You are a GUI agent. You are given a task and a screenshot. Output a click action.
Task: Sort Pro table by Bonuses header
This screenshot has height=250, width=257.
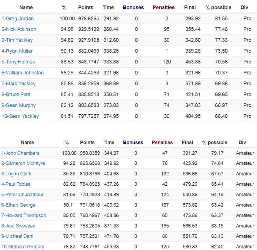click(133, 7)
